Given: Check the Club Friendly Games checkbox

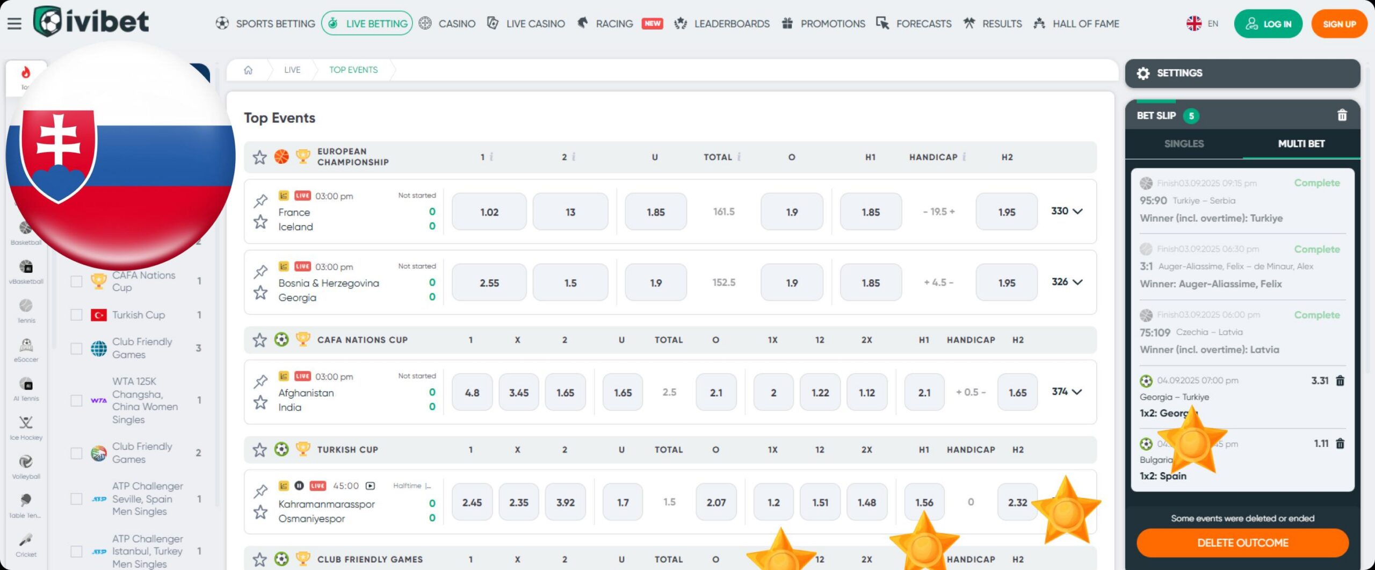Looking at the screenshot, I should click(76, 348).
